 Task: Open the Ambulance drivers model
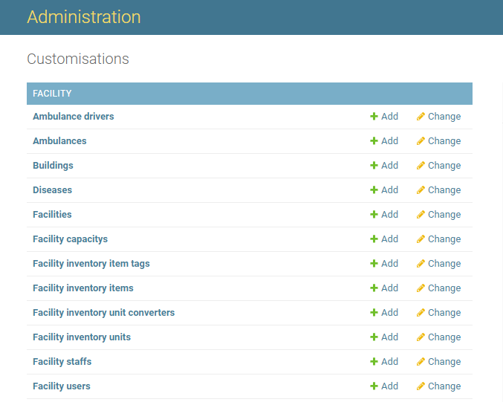(73, 116)
